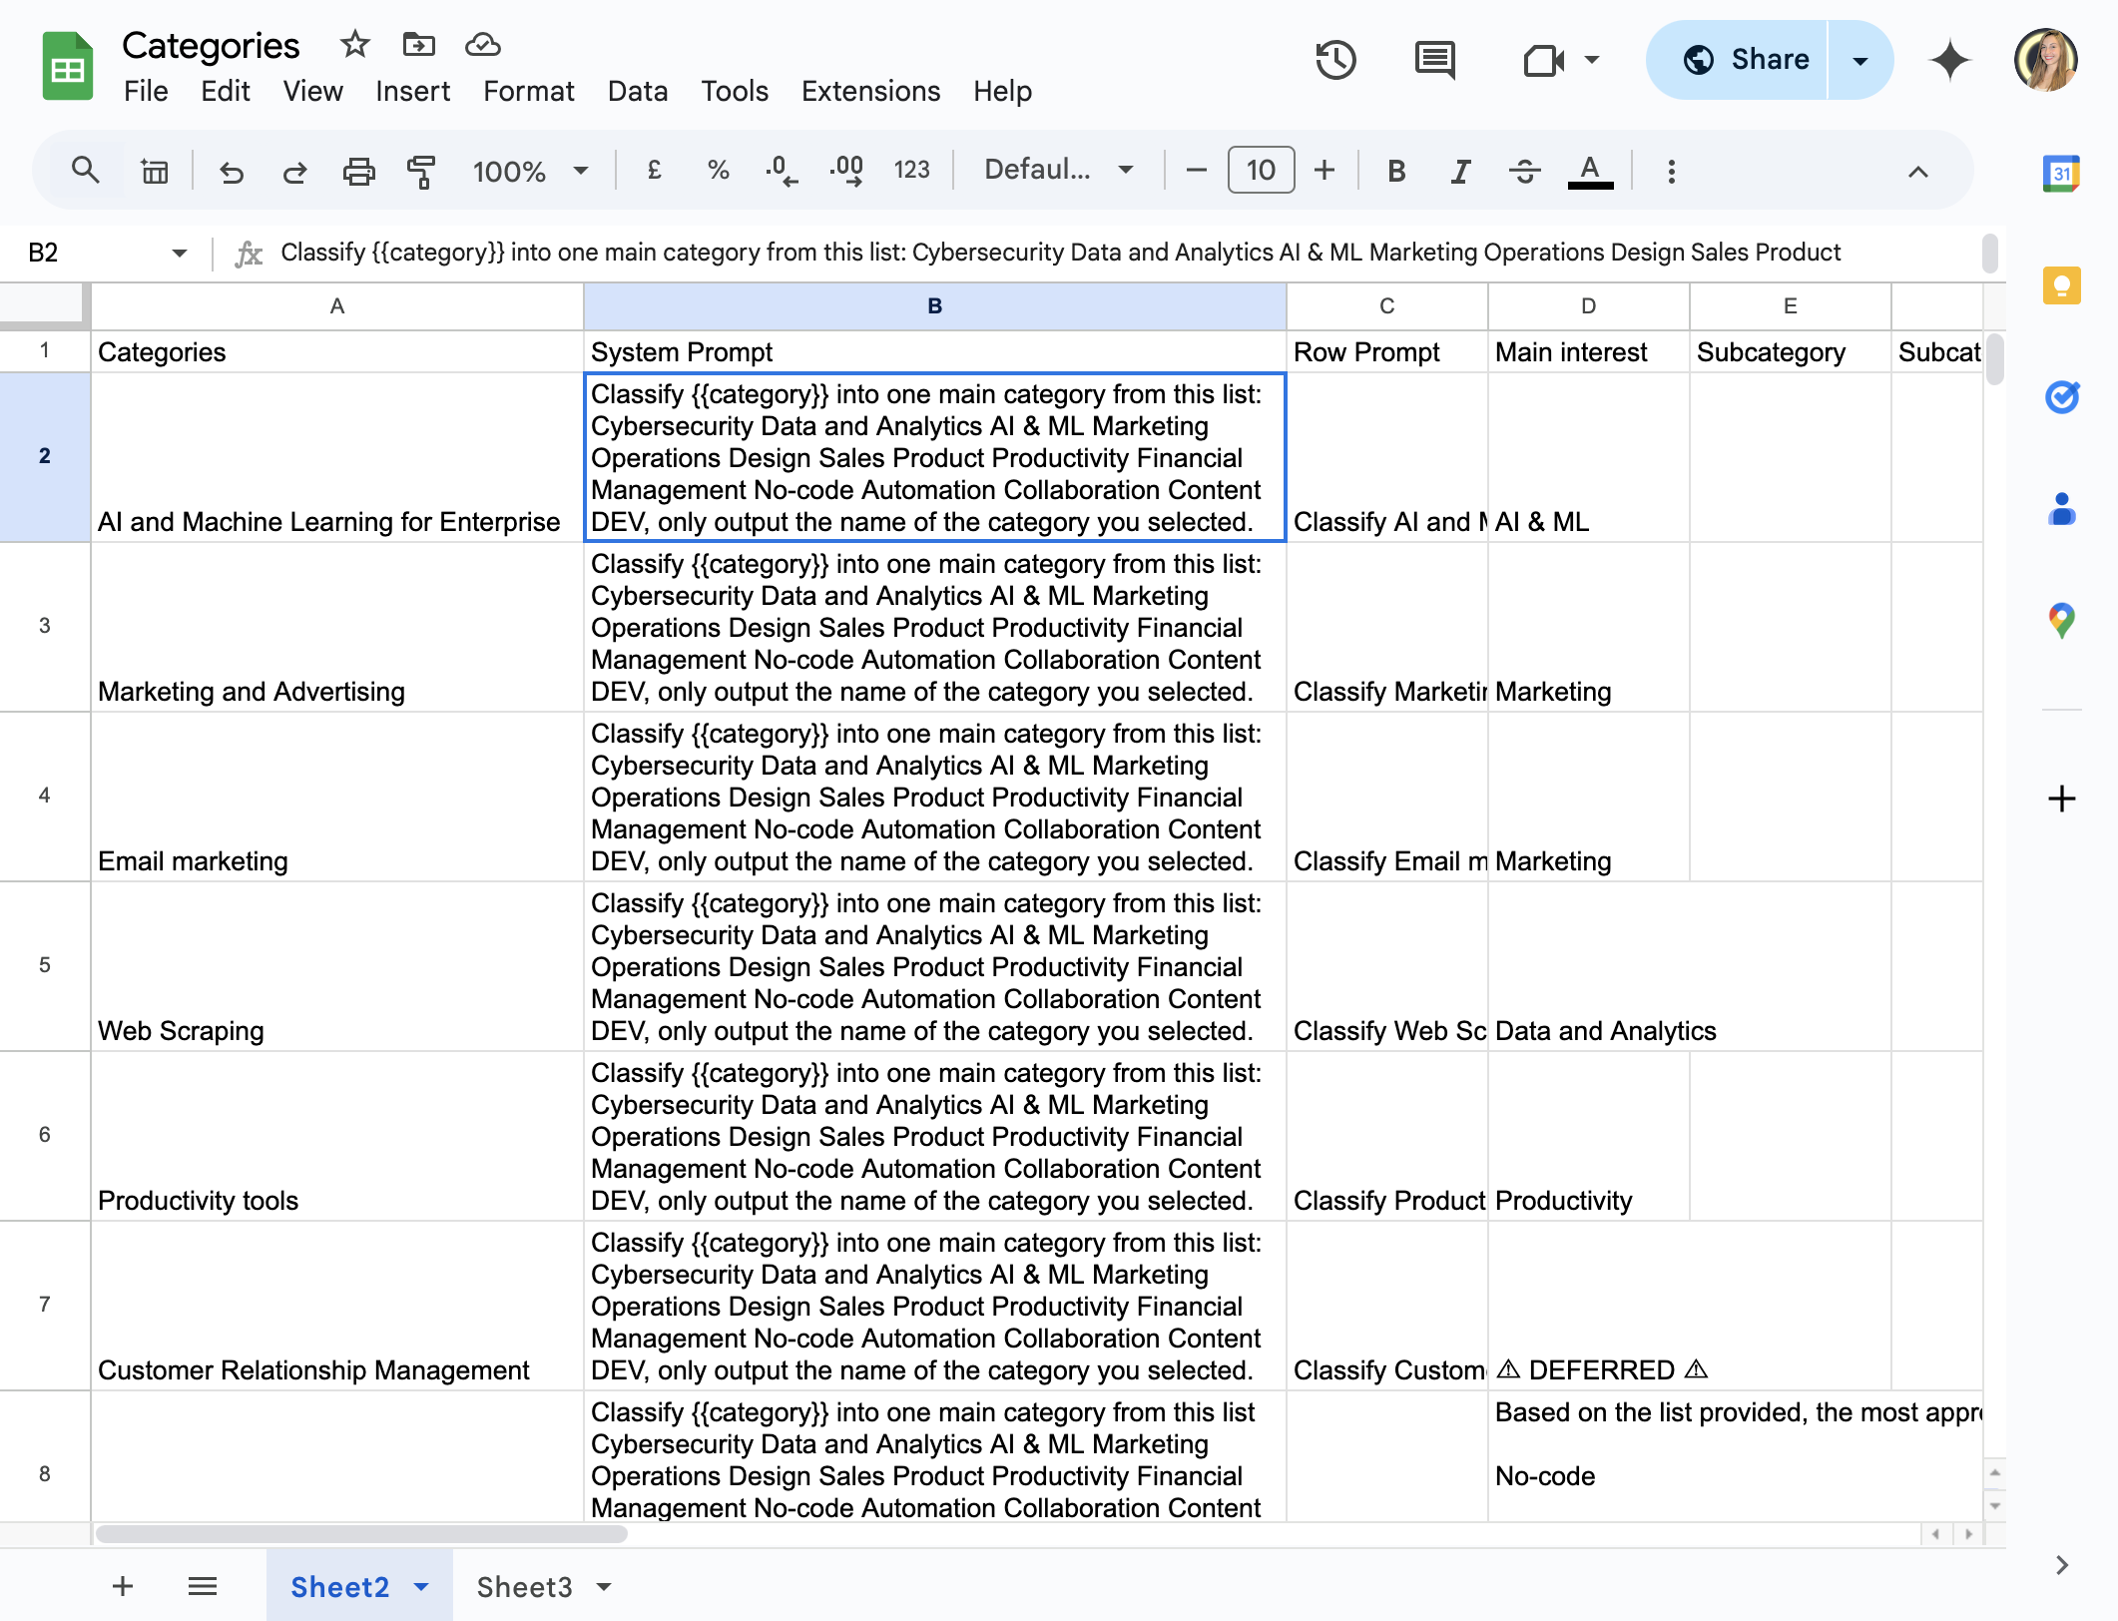Click the redo arrow icon
The image size is (2118, 1621).
(x=294, y=172)
